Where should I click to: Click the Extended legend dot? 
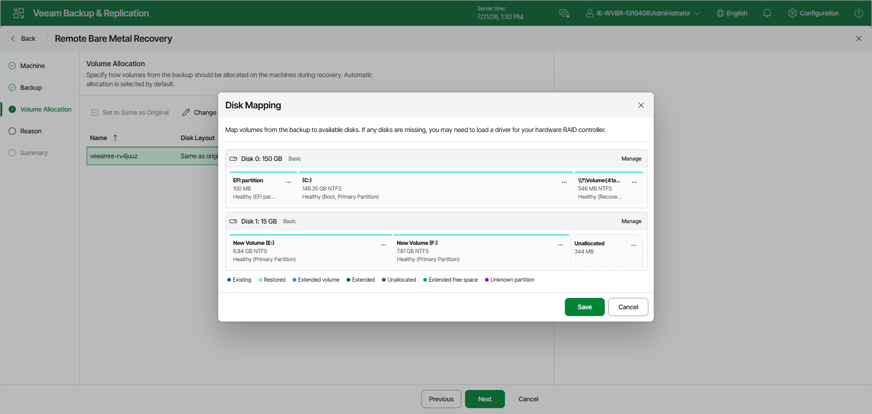point(348,280)
